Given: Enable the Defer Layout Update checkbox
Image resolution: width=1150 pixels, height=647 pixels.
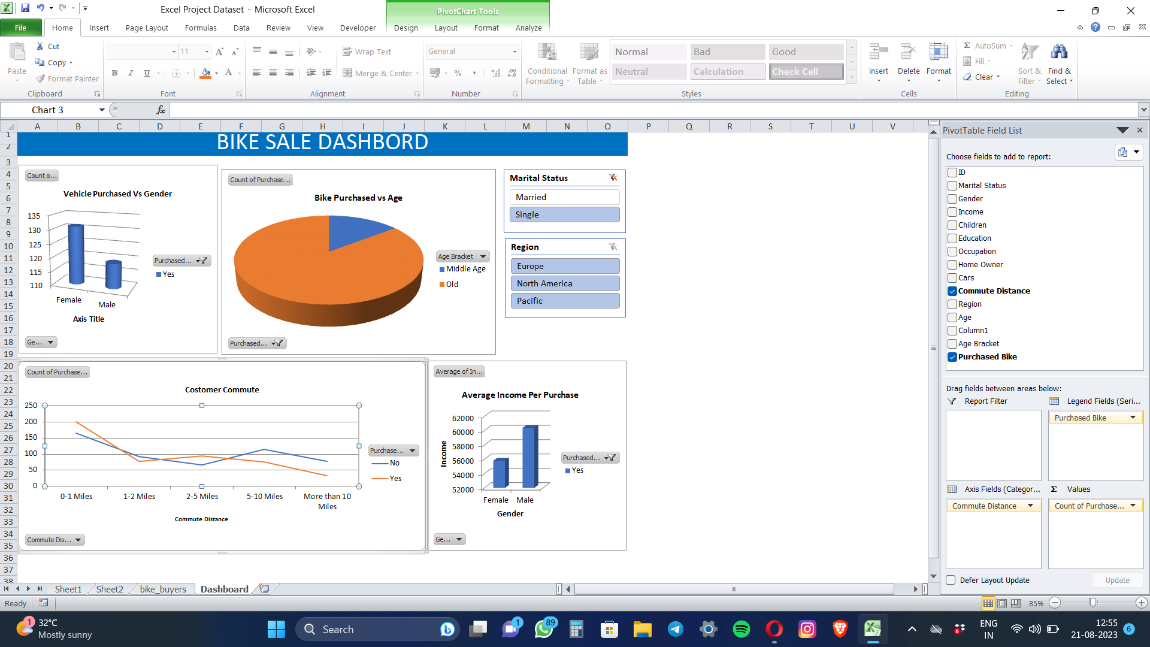Looking at the screenshot, I should [951, 580].
